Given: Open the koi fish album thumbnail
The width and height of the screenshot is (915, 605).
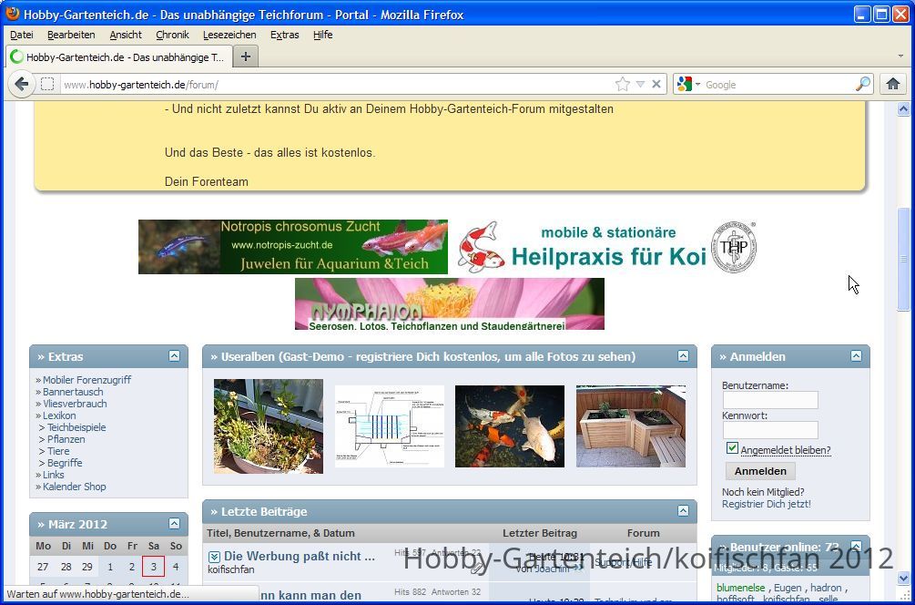Looking at the screenshot, I should [510, 426].
